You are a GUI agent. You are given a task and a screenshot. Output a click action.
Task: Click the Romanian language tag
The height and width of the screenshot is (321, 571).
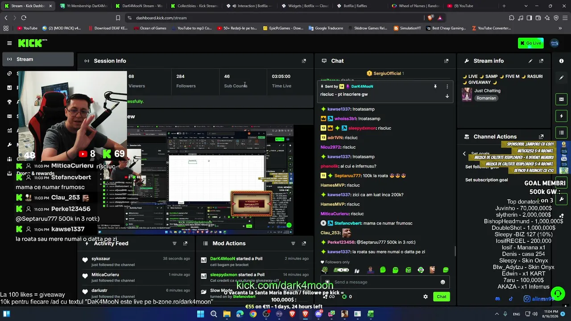[x=486, y=98]
